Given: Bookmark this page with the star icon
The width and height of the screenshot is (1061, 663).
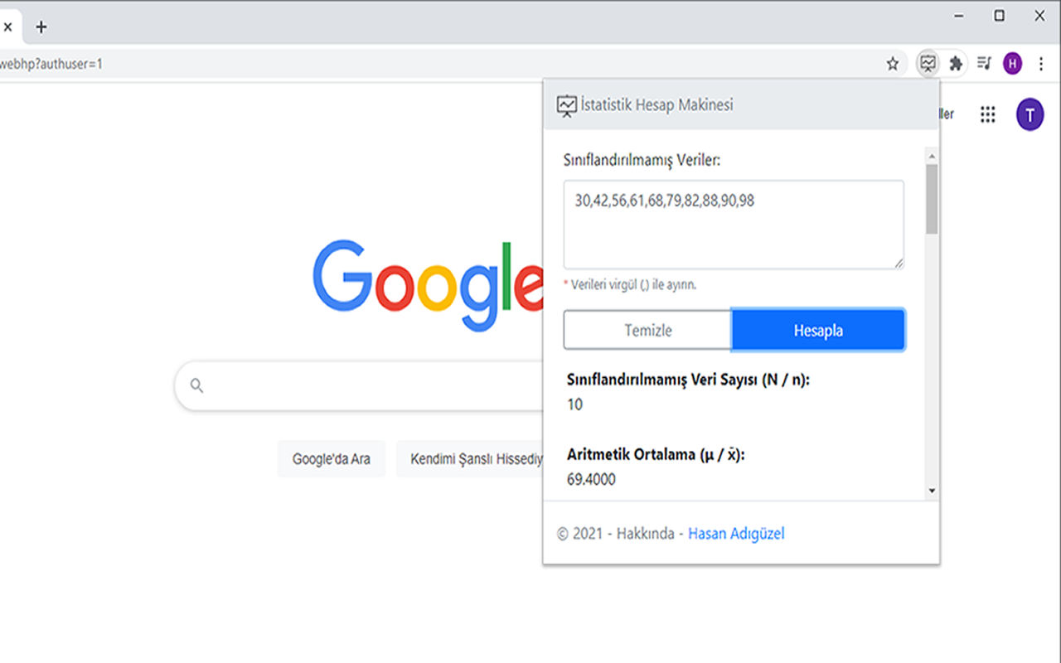Looking at the screenshot, I should click(893, 64).
